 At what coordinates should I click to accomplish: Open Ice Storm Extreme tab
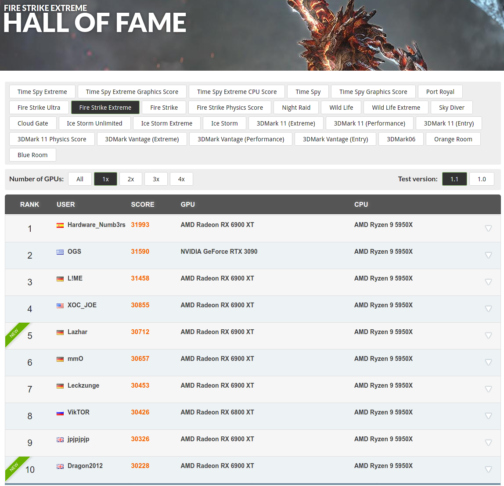[166, 123]
